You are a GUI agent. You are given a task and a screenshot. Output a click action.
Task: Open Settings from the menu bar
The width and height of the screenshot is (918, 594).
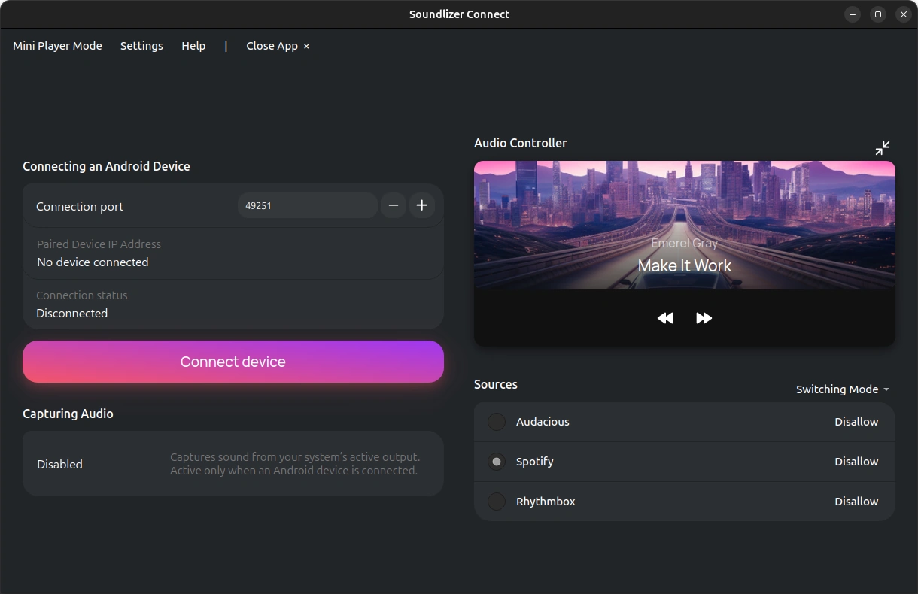tap(141, 46)
